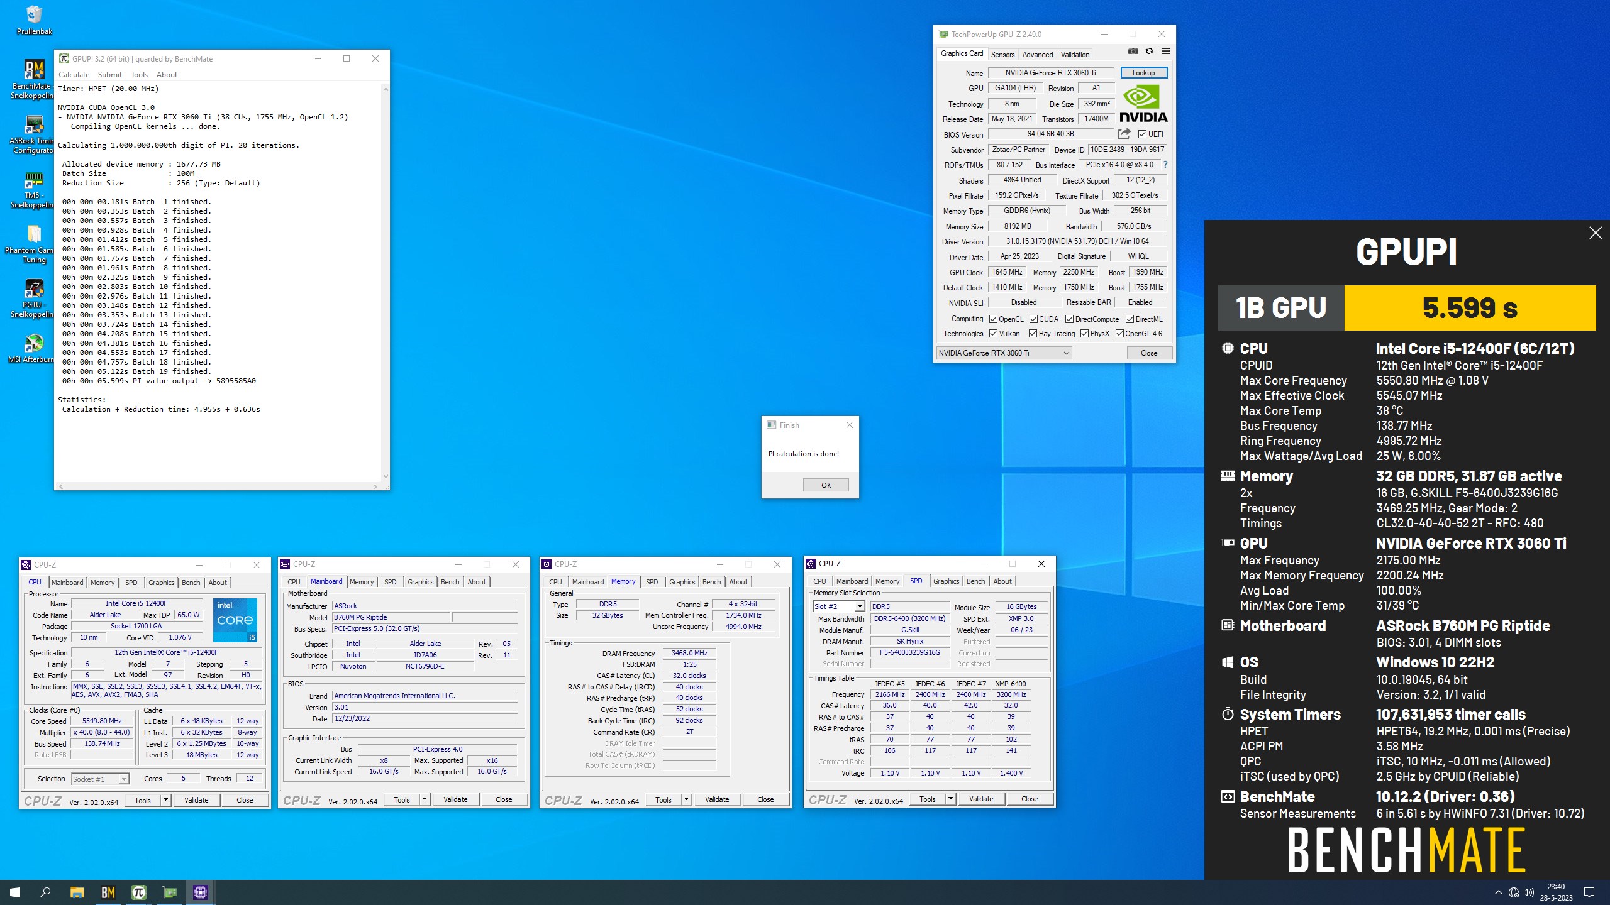Switch to CPU-Z on the taskbar
Viewport: 1610px width, 905px height.
point(200,892)
